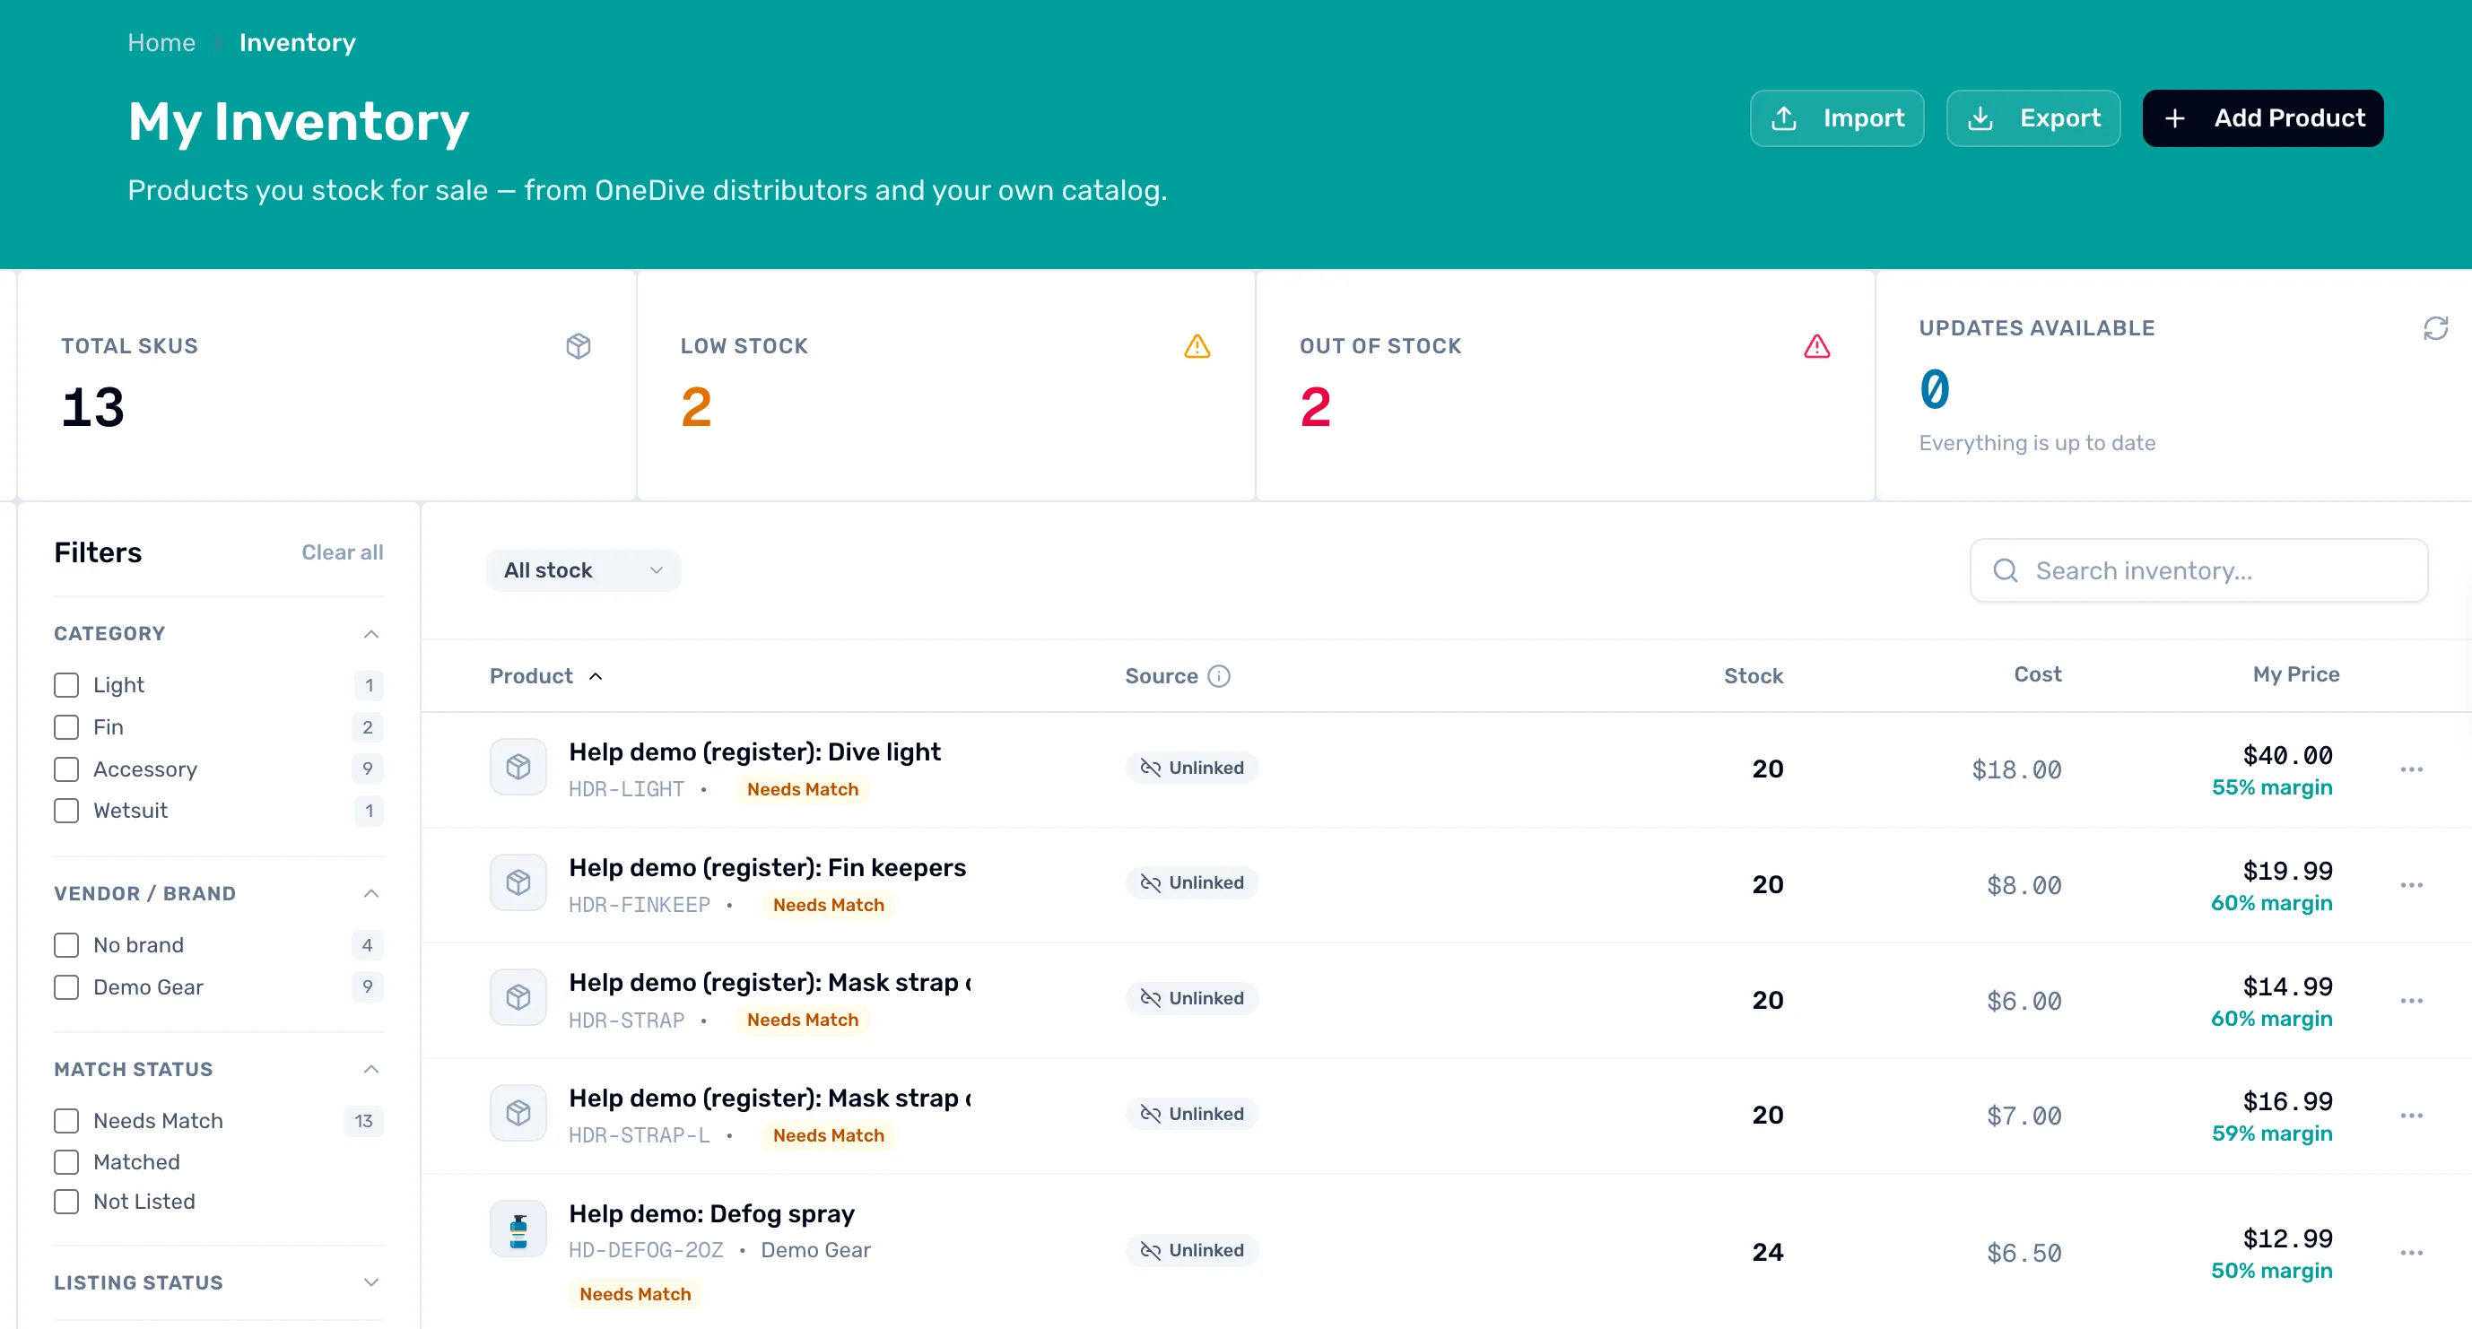Click the Search inventory input field
This screenshot has width=2472, height=1329.
[x=2198, y=571]
